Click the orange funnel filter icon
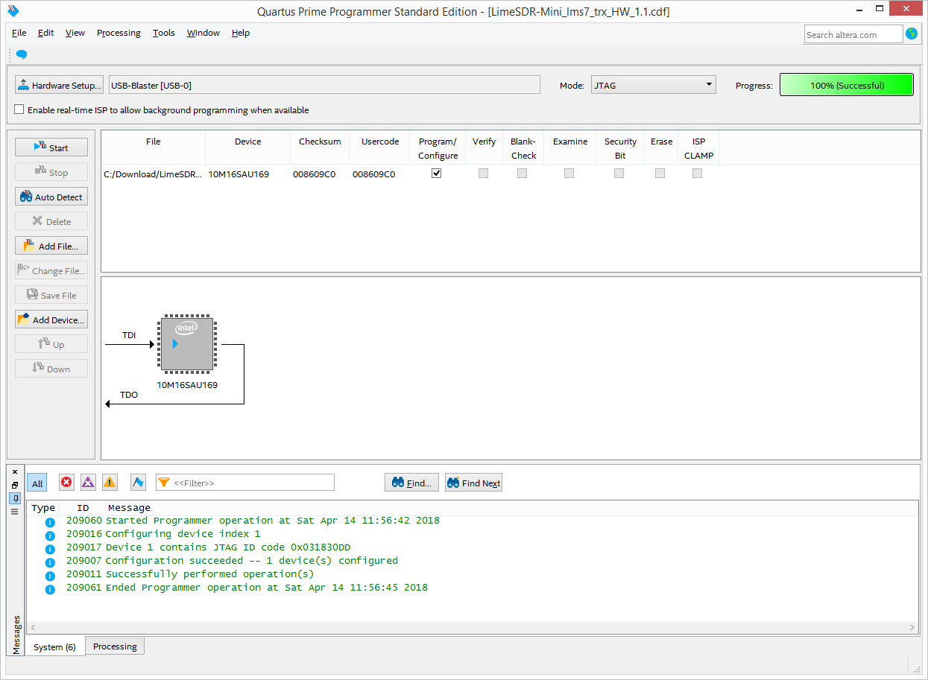Screen dimensions: 928x680 click(164, 483)
